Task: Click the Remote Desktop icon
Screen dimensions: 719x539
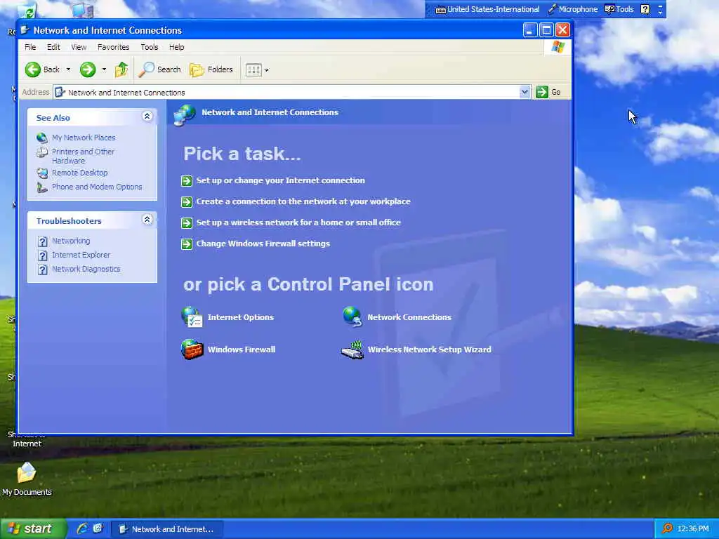Action: (42, 173)
